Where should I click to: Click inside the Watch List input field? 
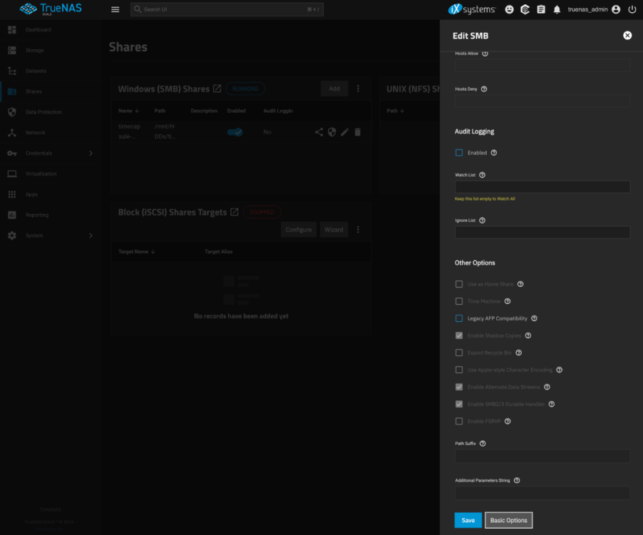pos(542,186)
